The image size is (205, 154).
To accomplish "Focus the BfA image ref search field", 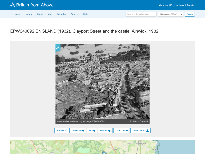I will (141, 14).
